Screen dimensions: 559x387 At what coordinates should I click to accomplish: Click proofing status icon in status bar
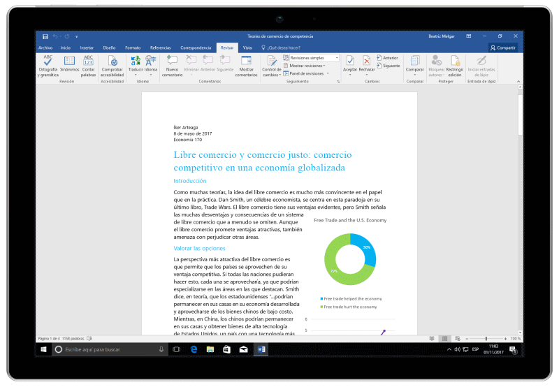89,339
